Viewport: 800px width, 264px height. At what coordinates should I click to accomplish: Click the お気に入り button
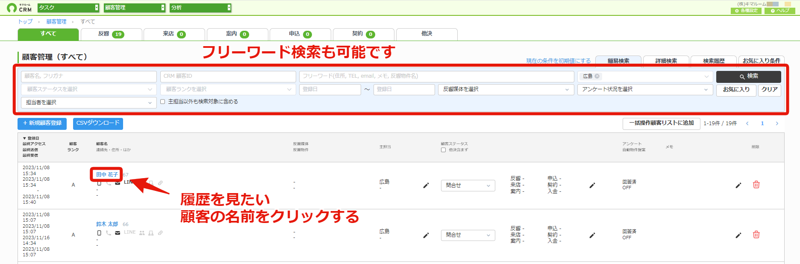click(736, 90)
